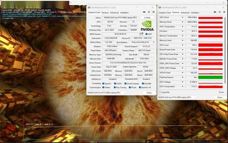Click GPU-Z title bar icon in the left window
The image size is (228, 143).
89,7
